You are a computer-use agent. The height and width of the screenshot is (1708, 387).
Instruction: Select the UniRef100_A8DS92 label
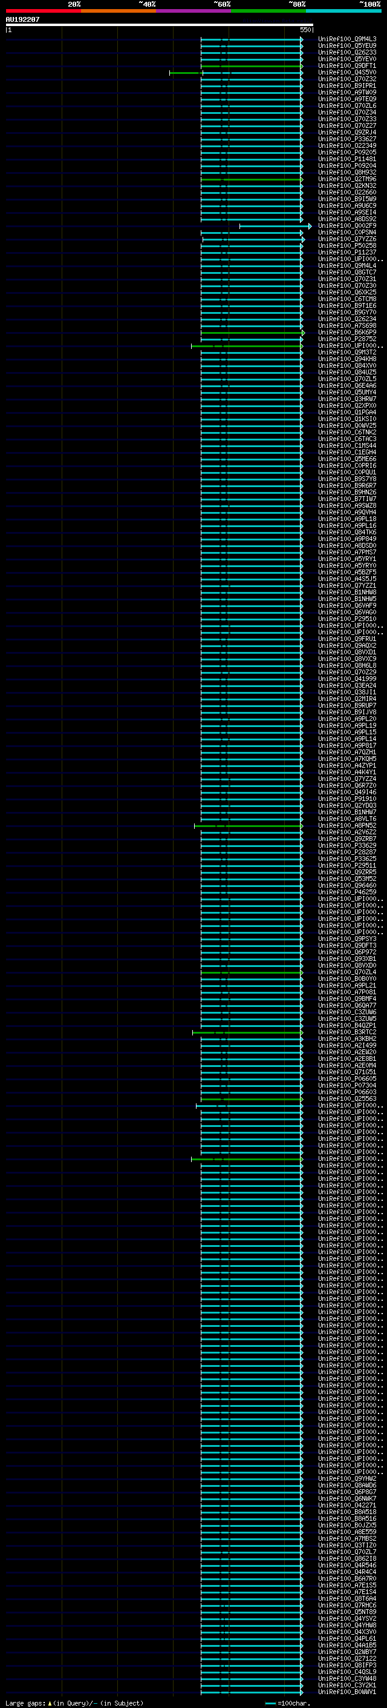pyautogui.click(x=347, y=219)
